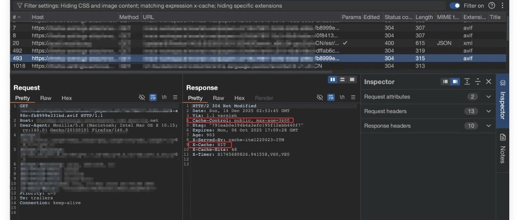Screen dimensions: 519x220
Task: Sort by the Status code column header
Action: 398,17
